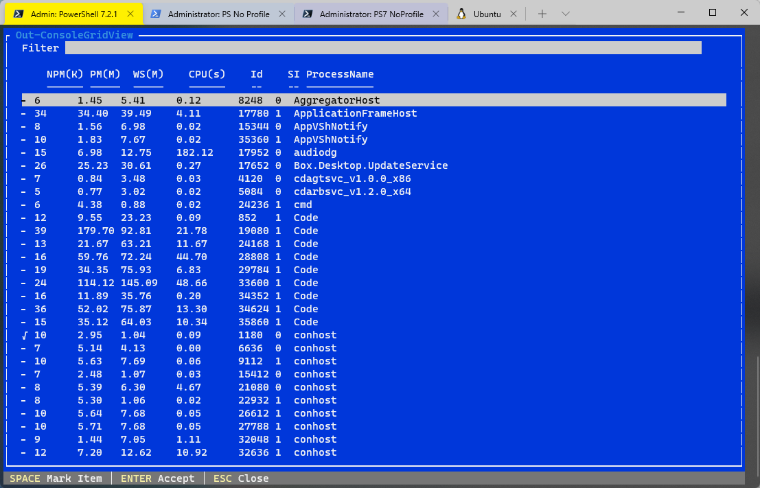The width and height of the screenshot is (760, 488).
Task: Unmark the checked conhost 1180 row
Action: 25,335
